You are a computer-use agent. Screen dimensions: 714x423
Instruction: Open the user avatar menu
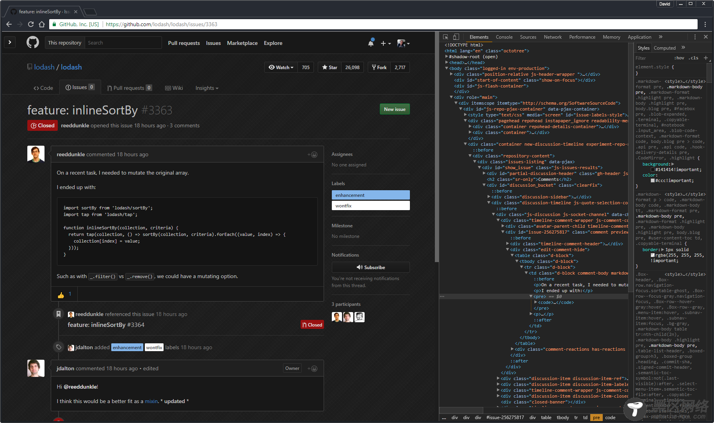pyautogui.click(x=403, y=43)
